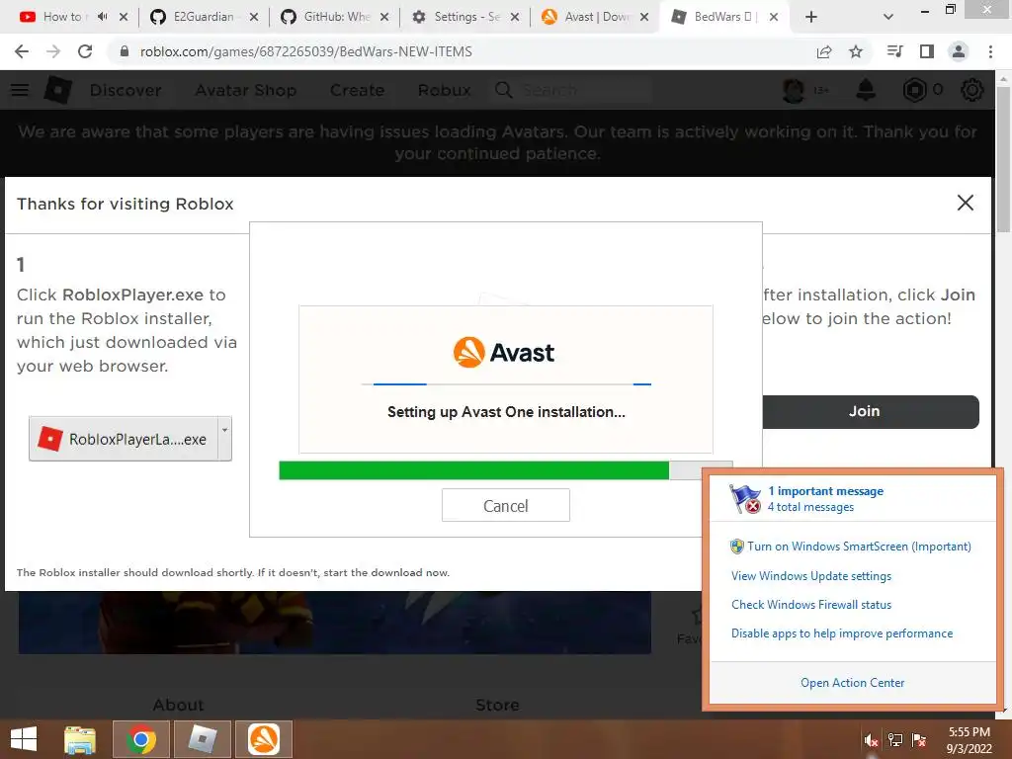The height and width of the screenshot is (759, 1012).
Task: Open Roblox notifications bell
Action: [866, 90]
